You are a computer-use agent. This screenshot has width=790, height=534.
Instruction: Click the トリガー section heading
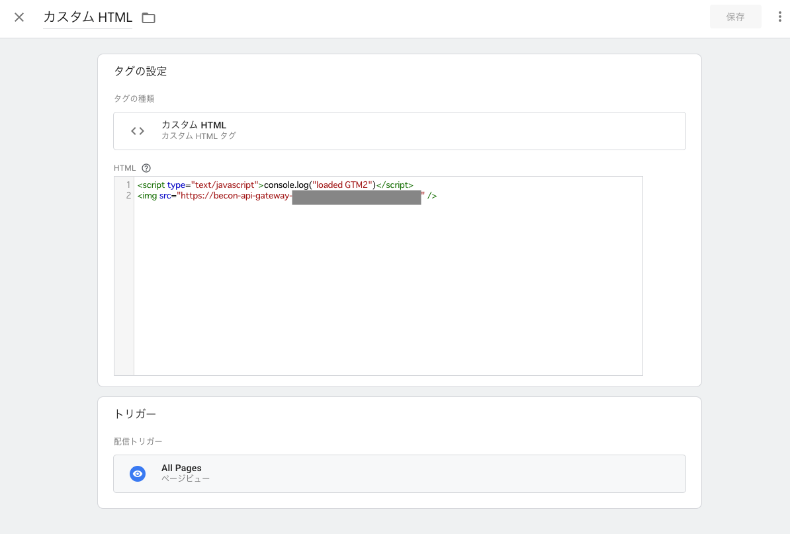click(x=135, y=414)
